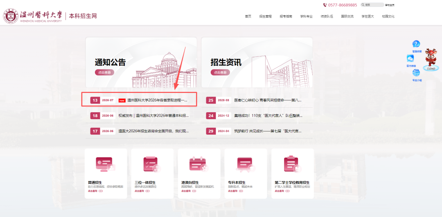Click the red deer mascot figure
442x217 pixels.
[431, 57]
